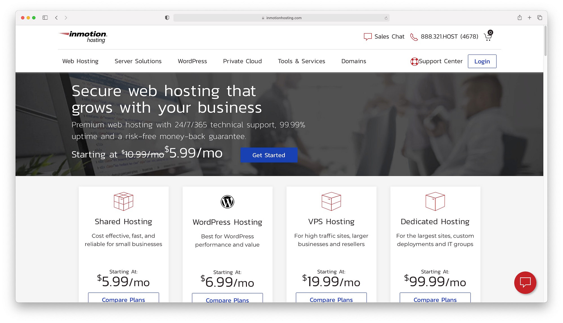
Task: Click the $5.99/mo Shared Hosting price
Action: [123, 281]
